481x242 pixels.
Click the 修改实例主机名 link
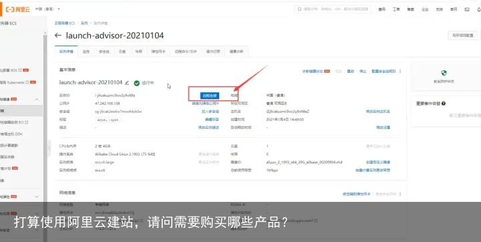point(378,112)
